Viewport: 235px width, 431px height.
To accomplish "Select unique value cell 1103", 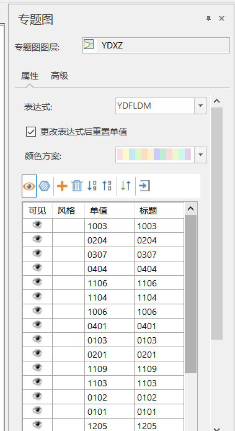I will point(109,383).
